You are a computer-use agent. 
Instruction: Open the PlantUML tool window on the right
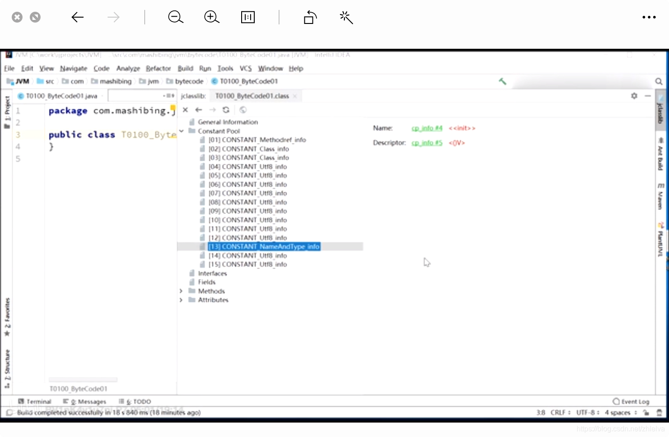point(660,239)
